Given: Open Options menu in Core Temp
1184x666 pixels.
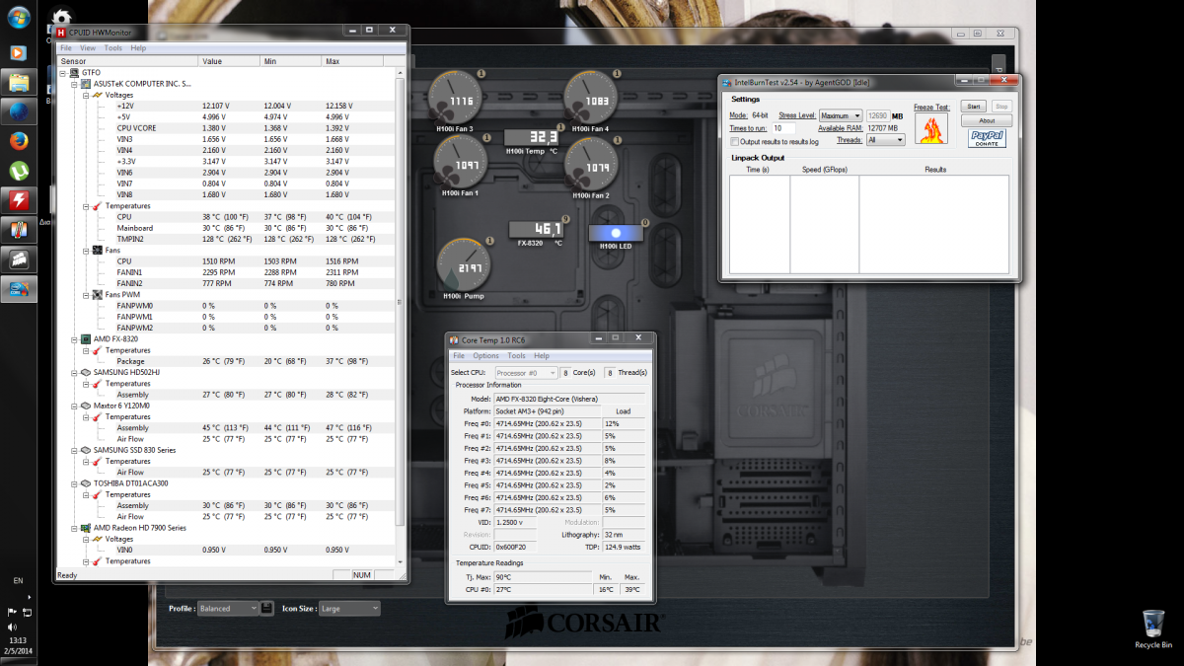Looking at the screenshot, I should [485, 355].
